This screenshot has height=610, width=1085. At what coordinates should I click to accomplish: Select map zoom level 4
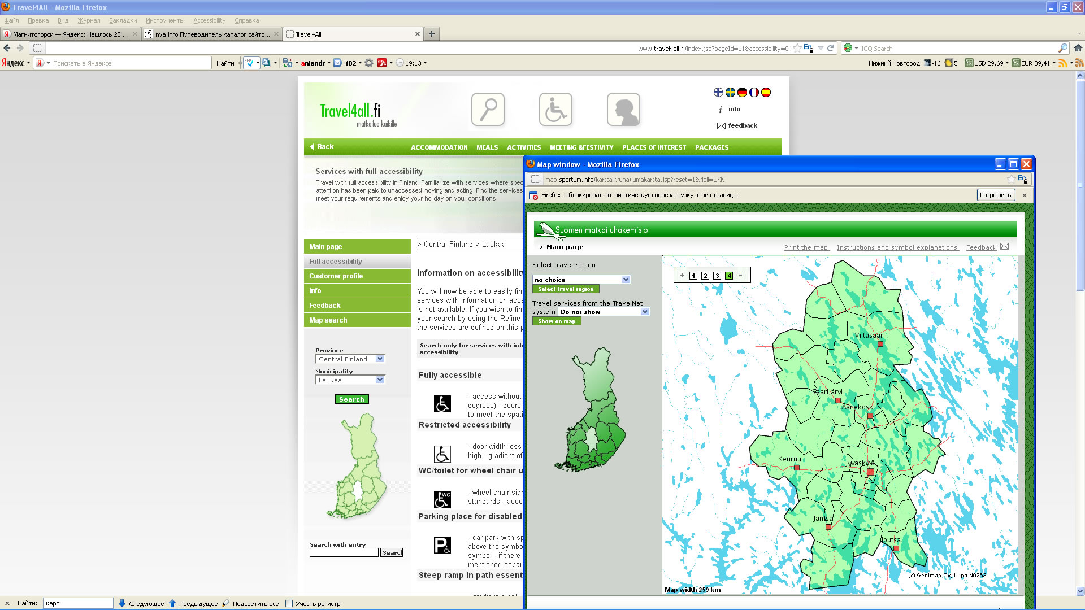(x=729, y=276)
